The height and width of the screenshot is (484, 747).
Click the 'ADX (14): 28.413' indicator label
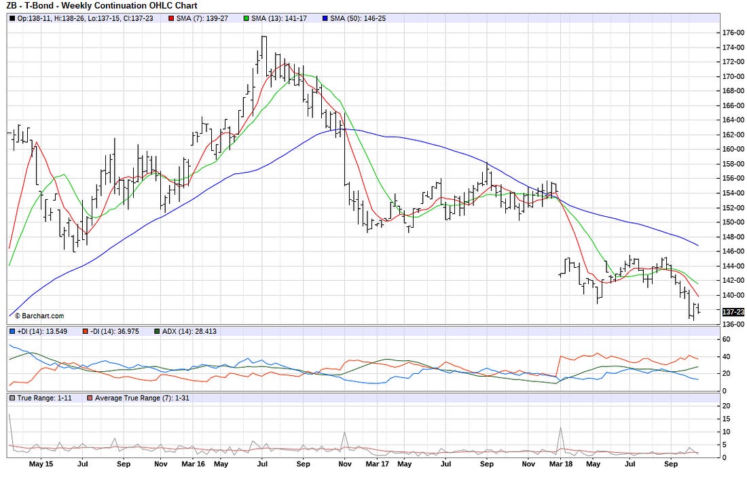click(x=189, y=332)
